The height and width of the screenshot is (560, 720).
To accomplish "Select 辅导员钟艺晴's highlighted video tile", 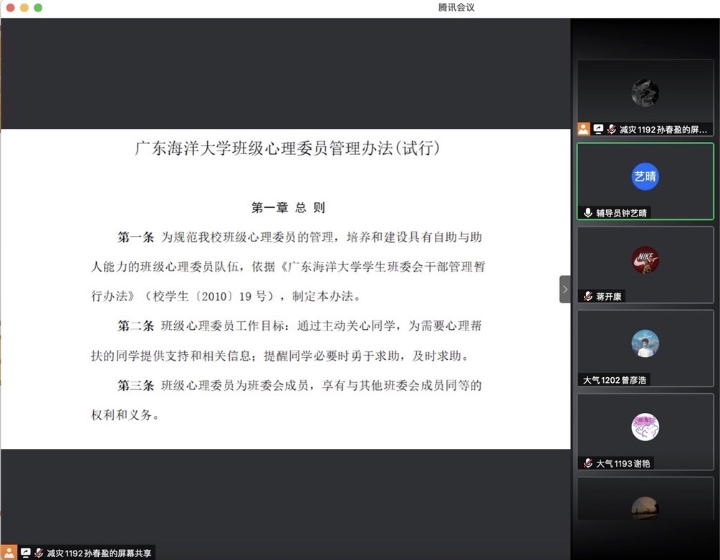I will click(x=645, y=179).
